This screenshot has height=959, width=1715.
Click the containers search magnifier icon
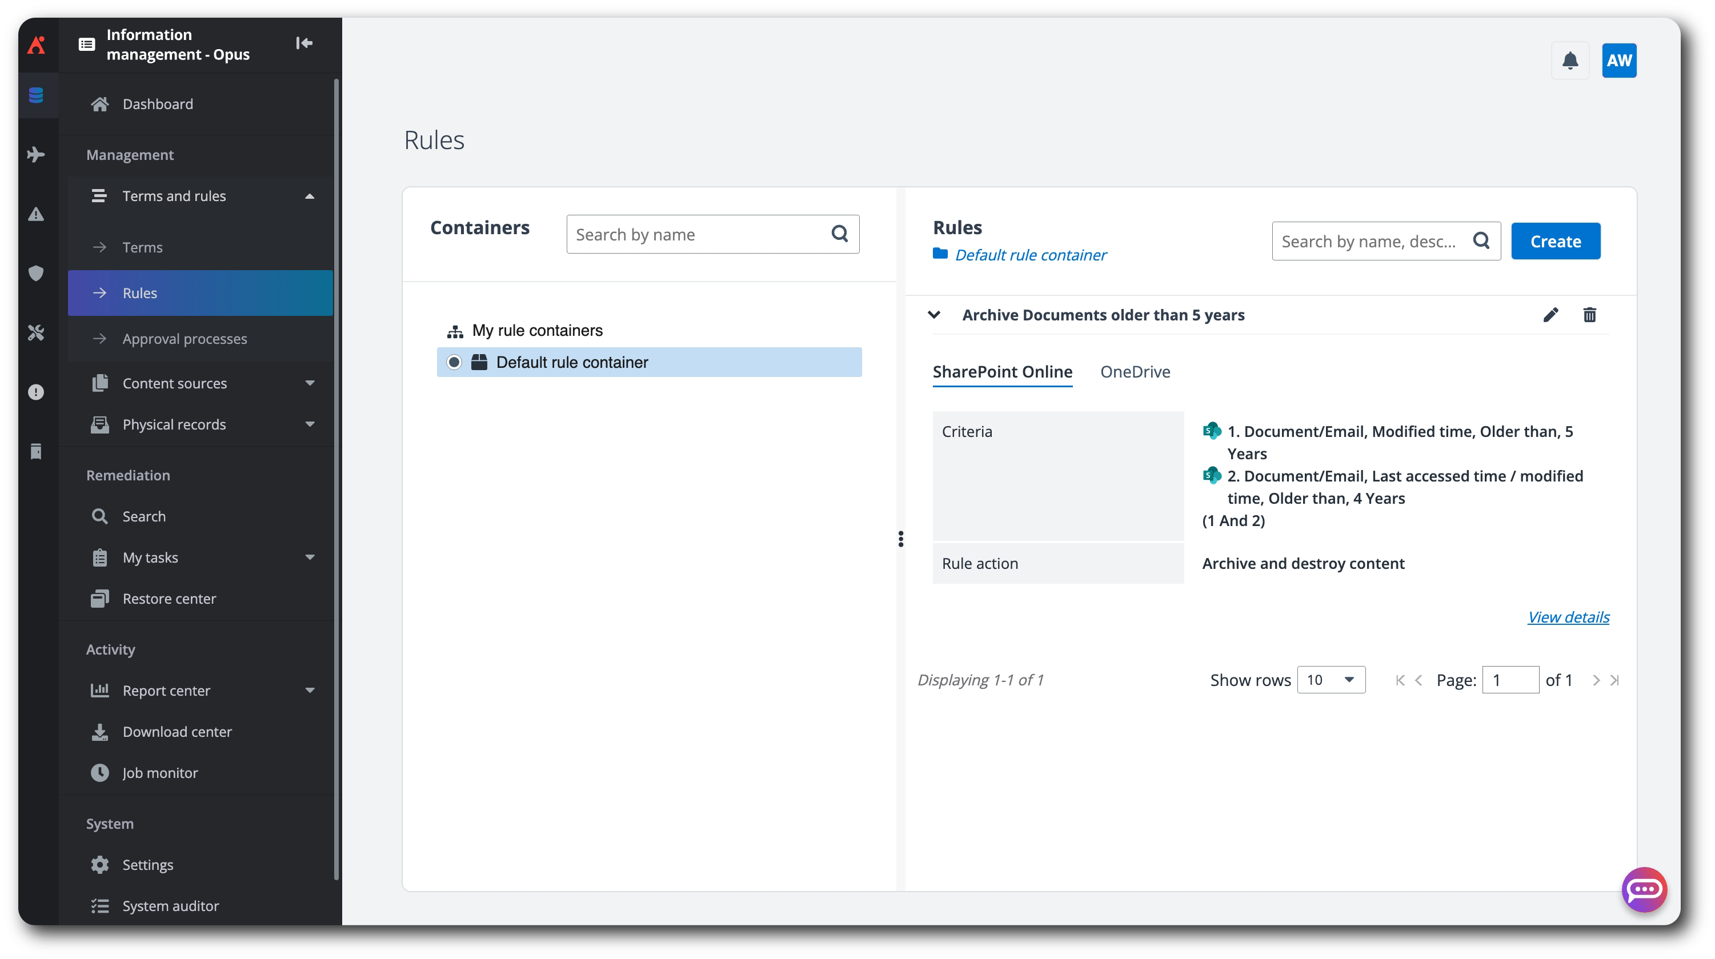[840, 234]
